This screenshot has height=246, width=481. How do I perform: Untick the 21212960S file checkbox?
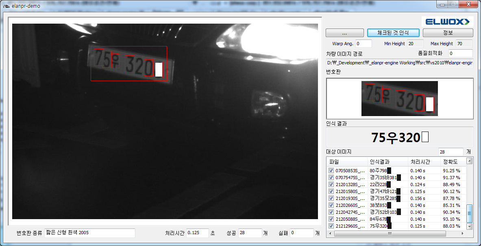(x=331, y=226)
